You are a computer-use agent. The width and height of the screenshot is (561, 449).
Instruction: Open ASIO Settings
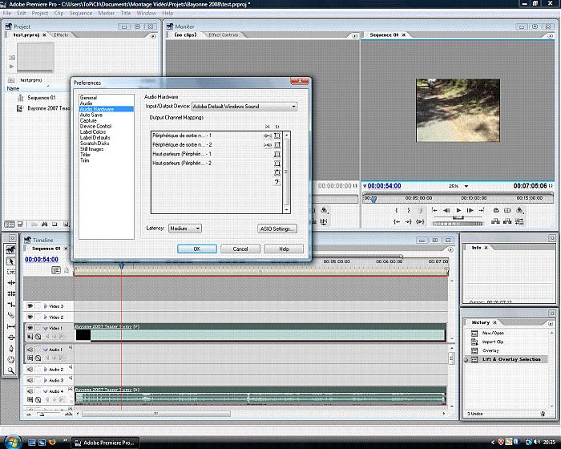277,229
